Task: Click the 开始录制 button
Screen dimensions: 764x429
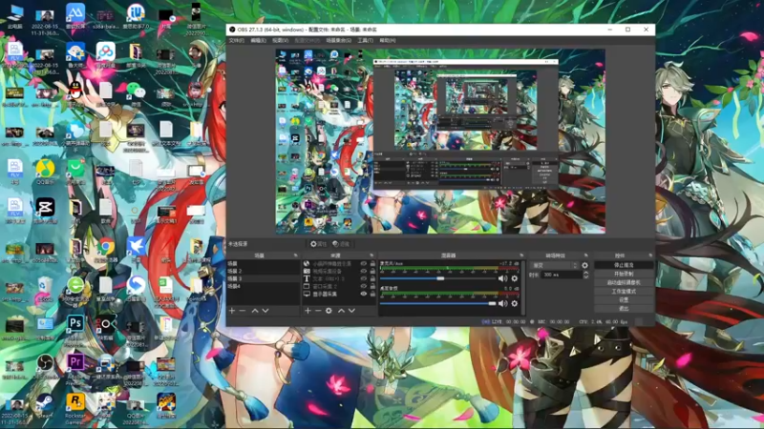Action: (x=624, y=274)
